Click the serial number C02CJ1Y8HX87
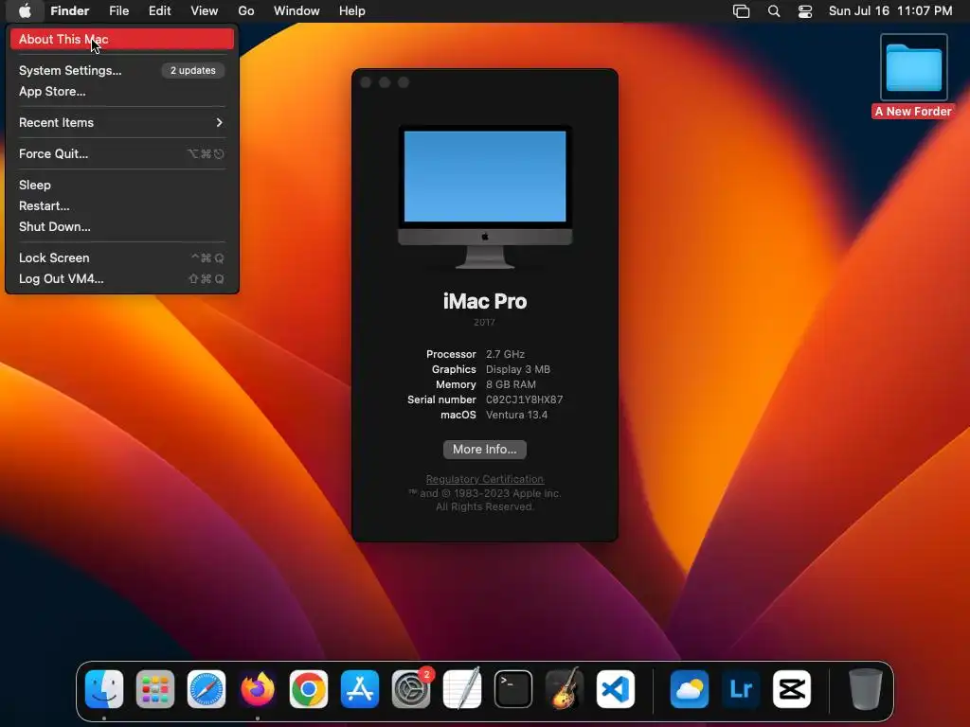The height and width of the screenshot is (727, 970). click(x=525, y=399)
